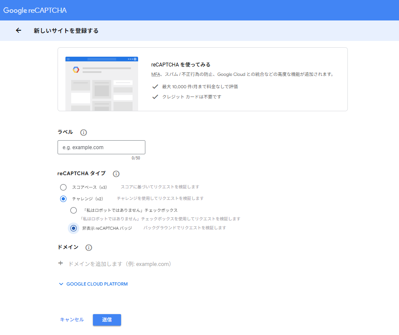
Task: Click the console illustration thumbnail
Action: tap(102, 84)
